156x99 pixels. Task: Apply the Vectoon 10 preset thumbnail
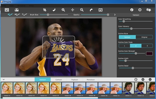click(x=116, y=88)
